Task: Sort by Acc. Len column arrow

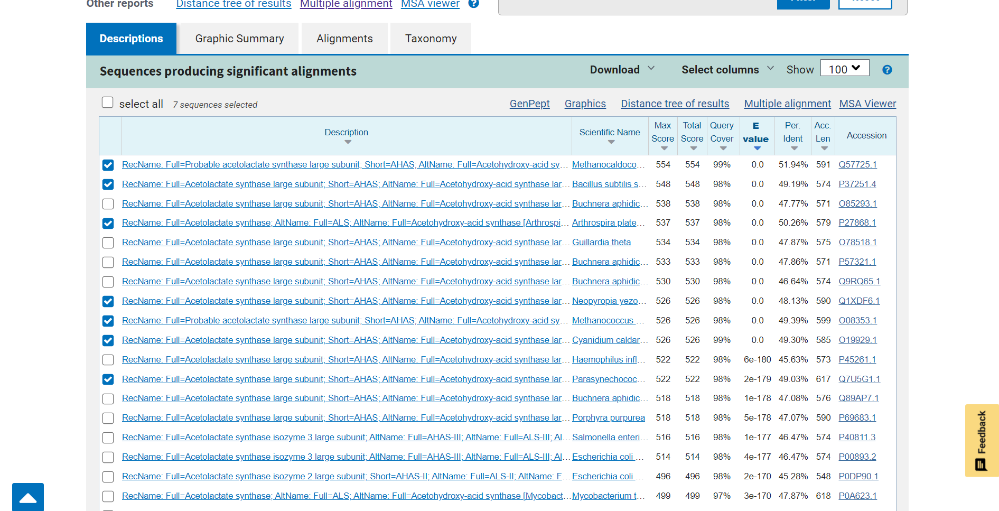Action: point(824,148)
